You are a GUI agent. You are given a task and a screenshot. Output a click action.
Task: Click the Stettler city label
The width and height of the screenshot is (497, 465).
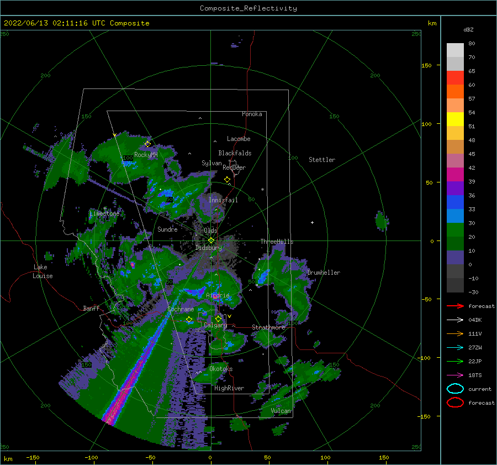click(x=322, y=160)
